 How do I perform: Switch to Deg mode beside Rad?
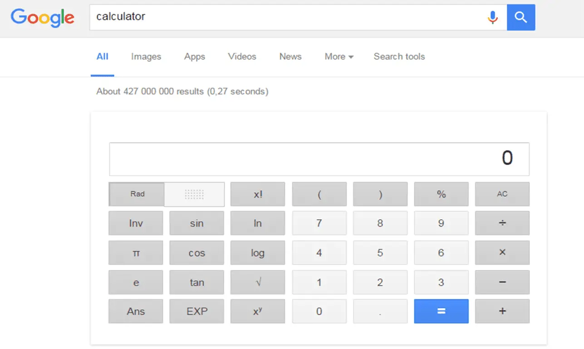click(194, 194)
